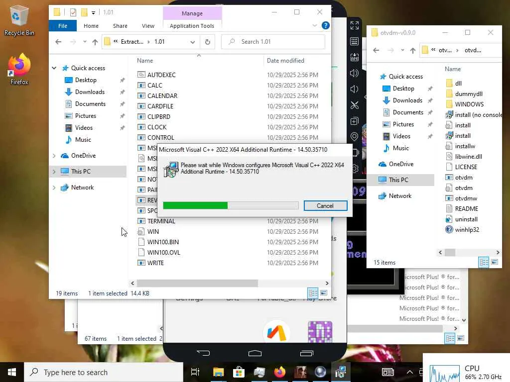
Task: Collapse Quick access in 1.01 sidebar
Action: [x=54, y=68]
